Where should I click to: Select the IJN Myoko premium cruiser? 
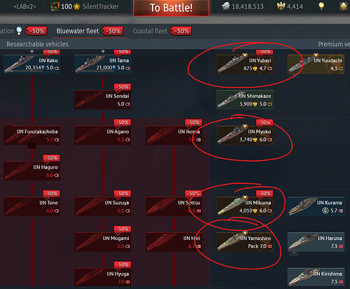coord(245,135)
